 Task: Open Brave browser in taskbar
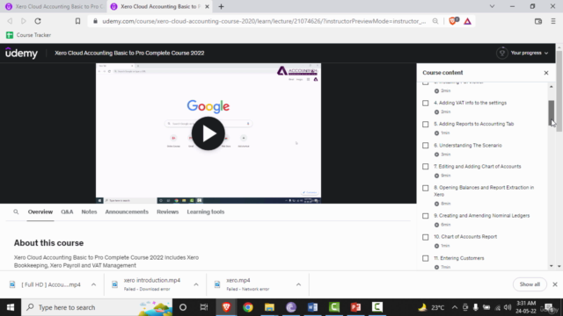[x=226, y=307]
